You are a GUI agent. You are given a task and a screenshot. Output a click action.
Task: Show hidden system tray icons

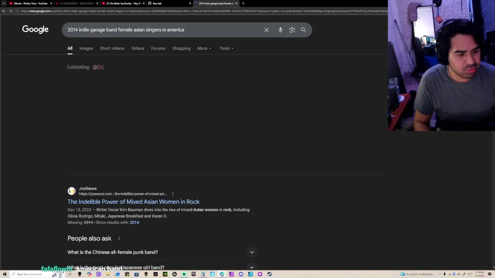pos(440,274)
